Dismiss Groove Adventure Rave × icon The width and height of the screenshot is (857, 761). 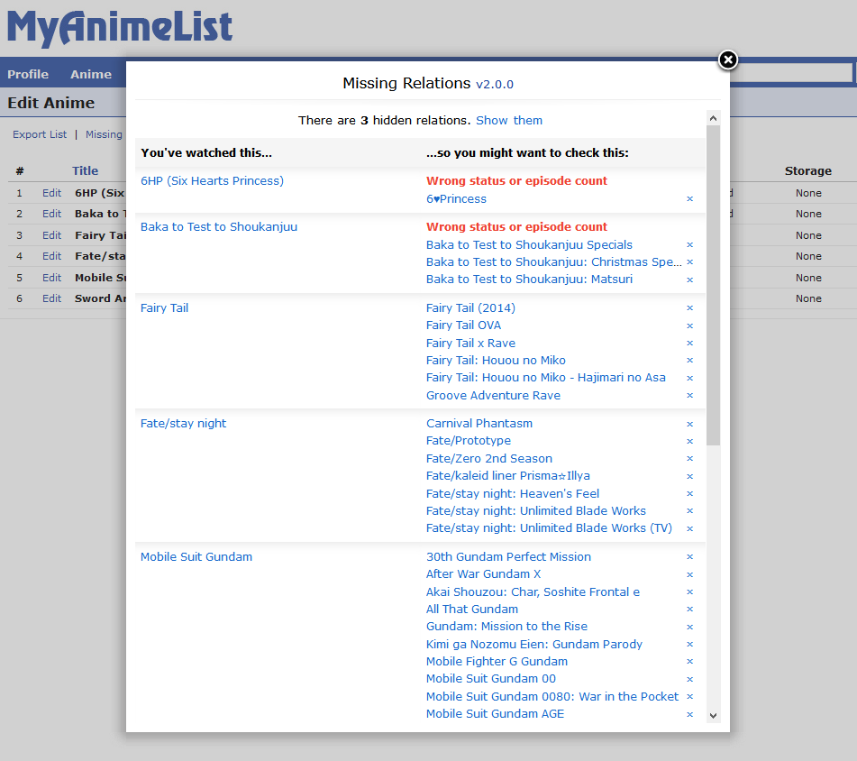tap(690, 396)
